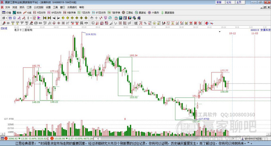Viewport: 271px width, 146px height.
Task: Click the red floppy save icon
Action: pos(130,18)
